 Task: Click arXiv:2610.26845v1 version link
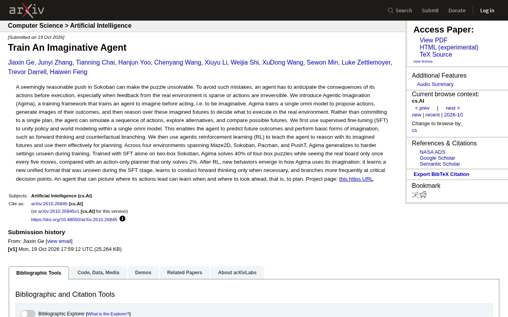(59, 211)
